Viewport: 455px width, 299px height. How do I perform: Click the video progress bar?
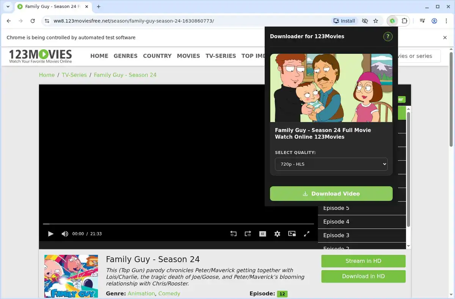tap(178, 224)
